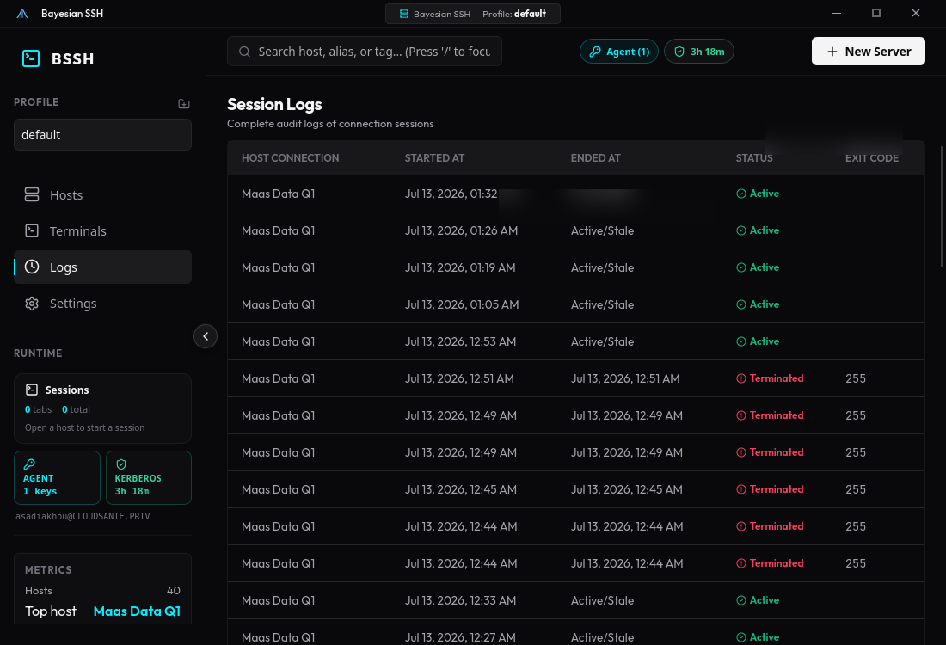Open Settings from the sidebar
The image size is (946, 645).
(x=102, y=304)
